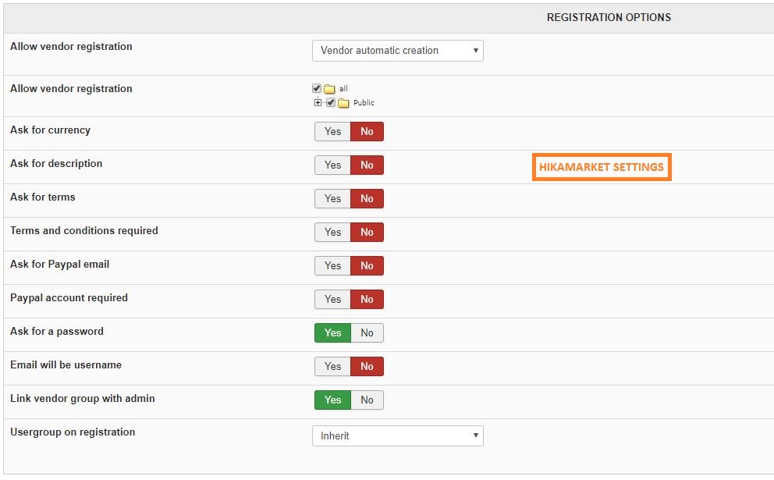Screen dimensions: 774x480
Task: Click the 'all' folder icon
Action: click(x=329, y=89)
